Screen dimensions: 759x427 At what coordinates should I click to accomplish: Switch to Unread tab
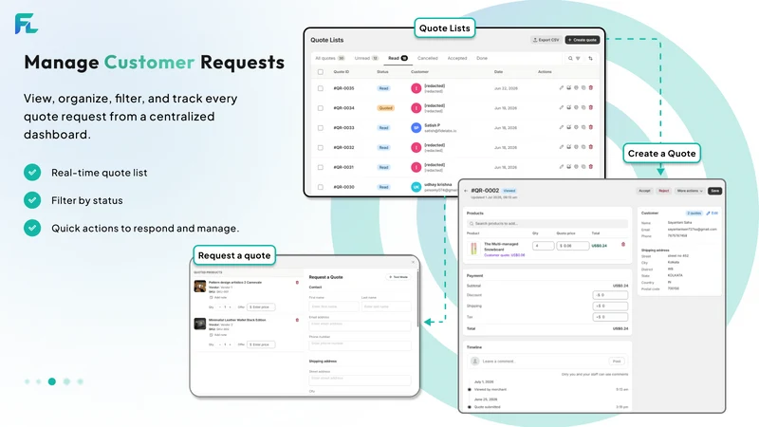click(366, 58)
